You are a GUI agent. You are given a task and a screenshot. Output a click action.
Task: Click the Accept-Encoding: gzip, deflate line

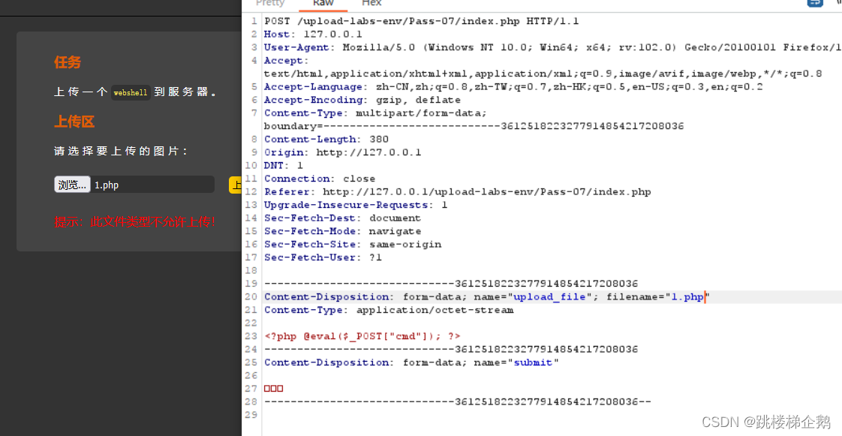coord(362,100)
